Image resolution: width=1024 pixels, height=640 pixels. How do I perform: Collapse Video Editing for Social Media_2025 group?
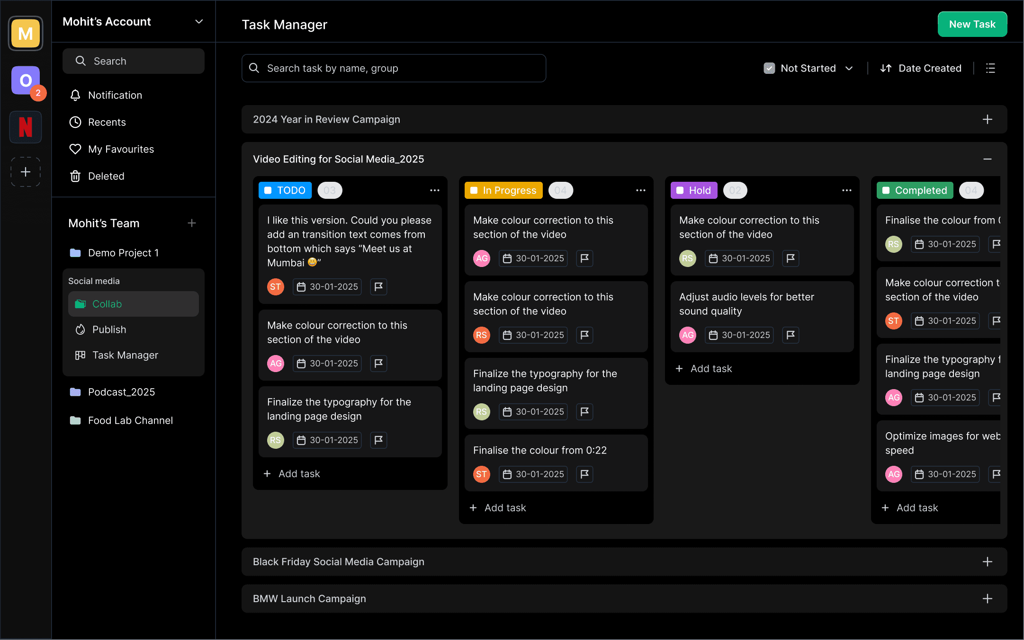[x=987, y=159]
